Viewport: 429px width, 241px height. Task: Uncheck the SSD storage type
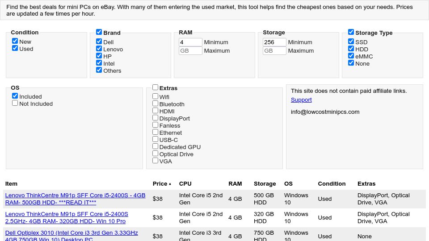351,41
